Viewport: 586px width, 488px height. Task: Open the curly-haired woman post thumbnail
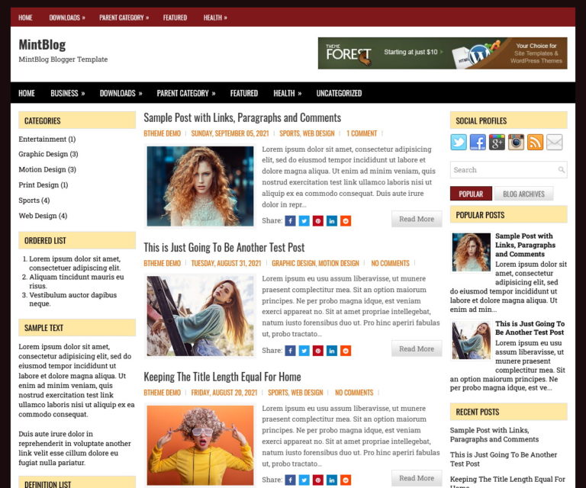tap(200, 186)
